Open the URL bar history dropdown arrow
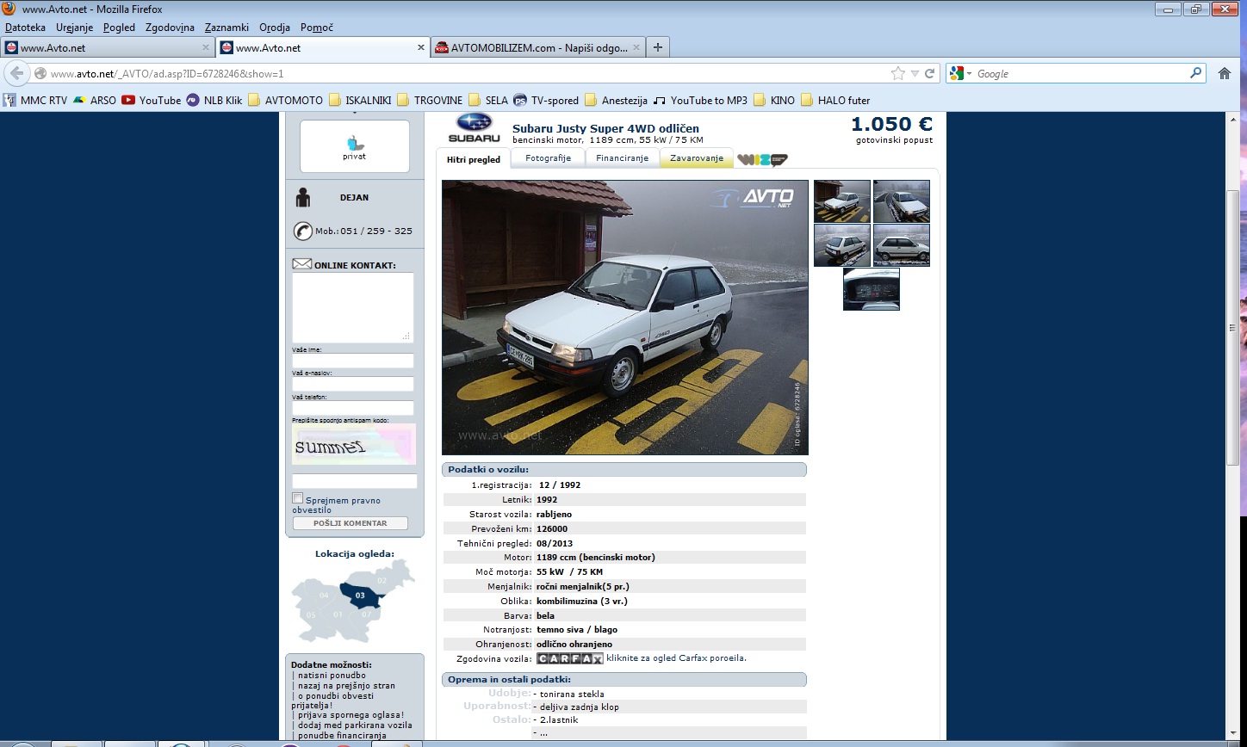Image resolution: width=1247 pixels, height=747 pixels. click(x=915, y=73)
